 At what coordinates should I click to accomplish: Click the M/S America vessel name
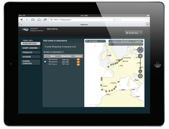53,59
